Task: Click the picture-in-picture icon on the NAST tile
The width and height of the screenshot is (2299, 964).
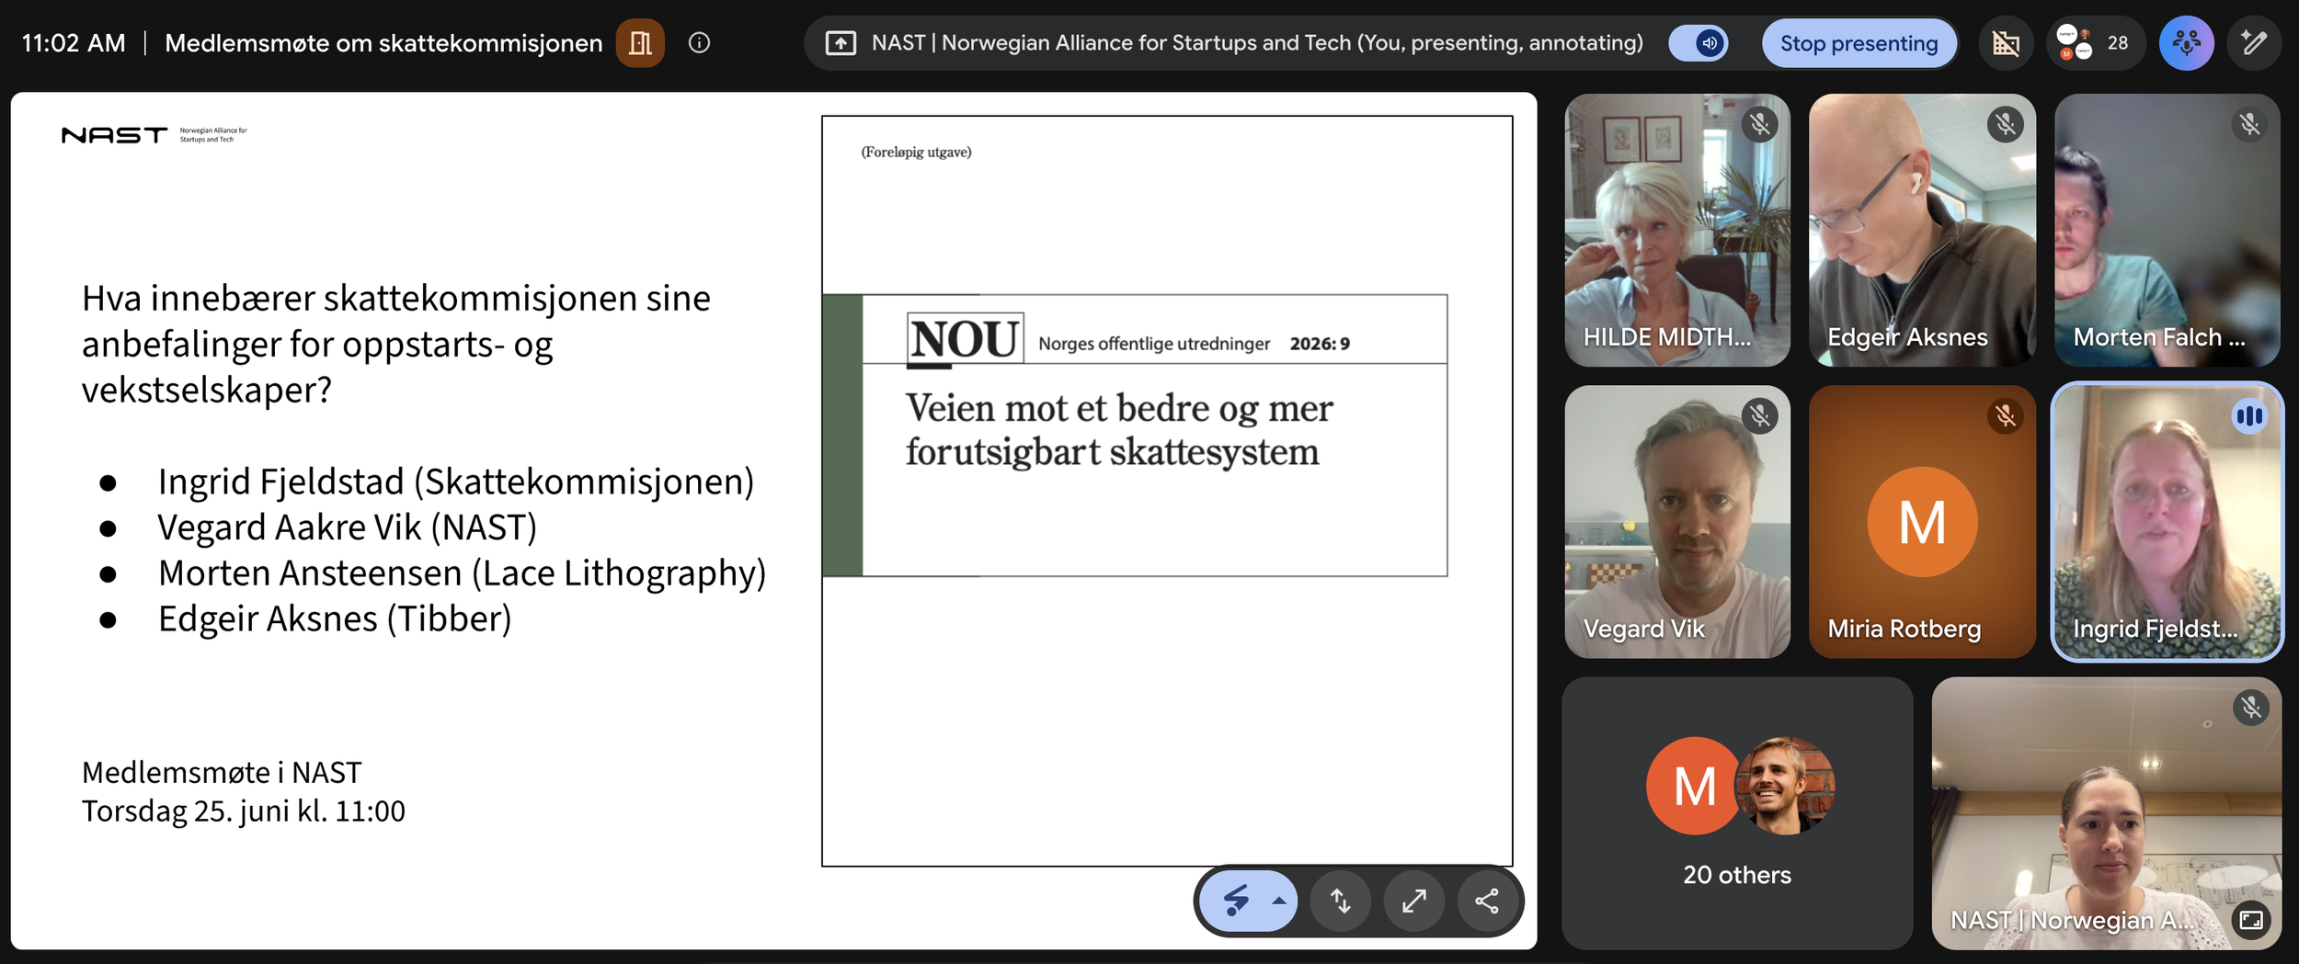Action: coord(2251,920)
